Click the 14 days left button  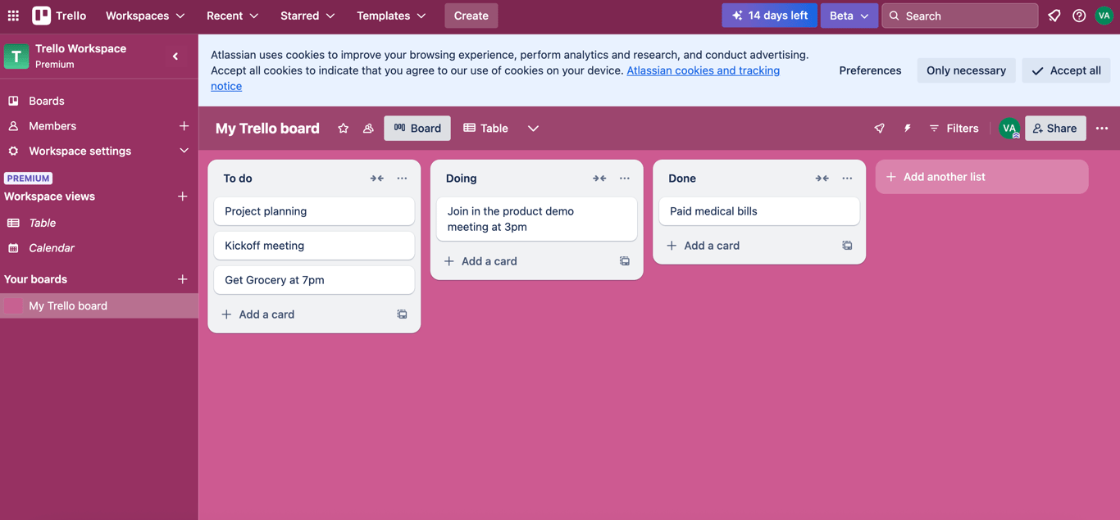pos(769,16)
